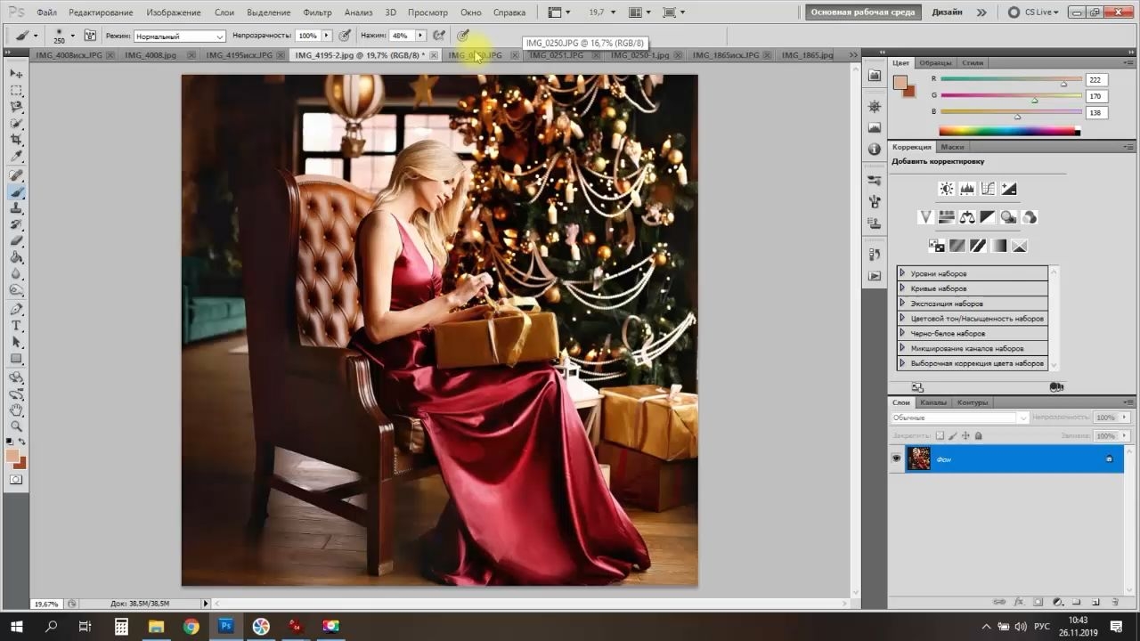Image resolution: width=1140 pixels, height=641 pixels.
Task: Toggle the airbrush mode button beside Нажим
Action: pos(438,36)
